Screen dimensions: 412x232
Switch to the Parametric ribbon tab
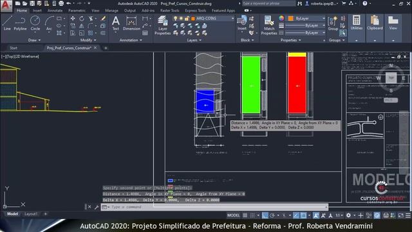tap(77, 10)
